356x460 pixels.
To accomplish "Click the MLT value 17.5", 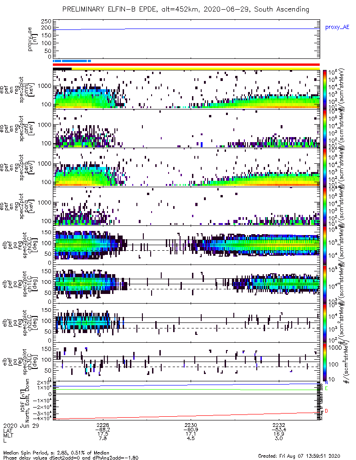I will click(102, 434).
